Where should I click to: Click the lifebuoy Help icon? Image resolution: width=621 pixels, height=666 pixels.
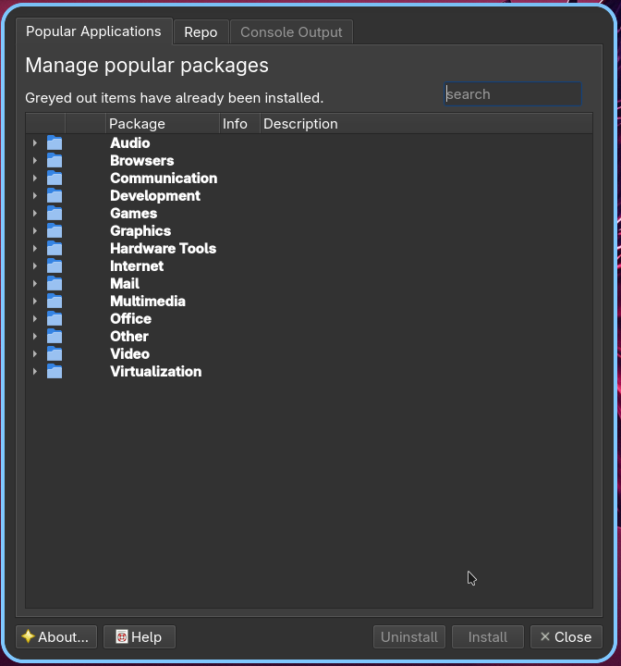[122, 636]
